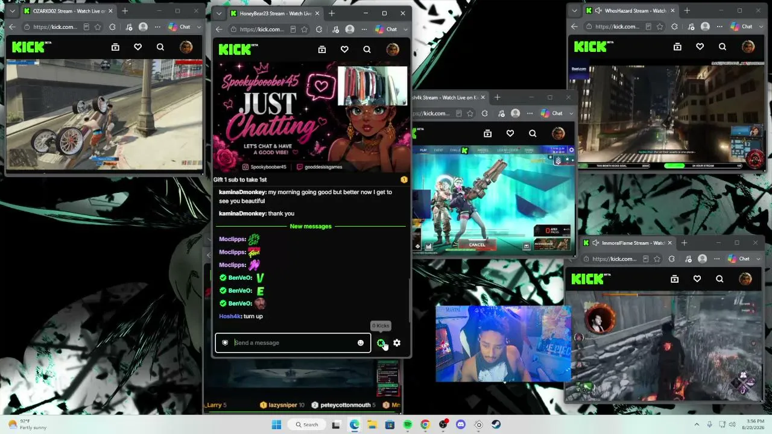772x434 pixels.
Task: Open search in the OZARK002 Kick header
Action: click(160, 47)
